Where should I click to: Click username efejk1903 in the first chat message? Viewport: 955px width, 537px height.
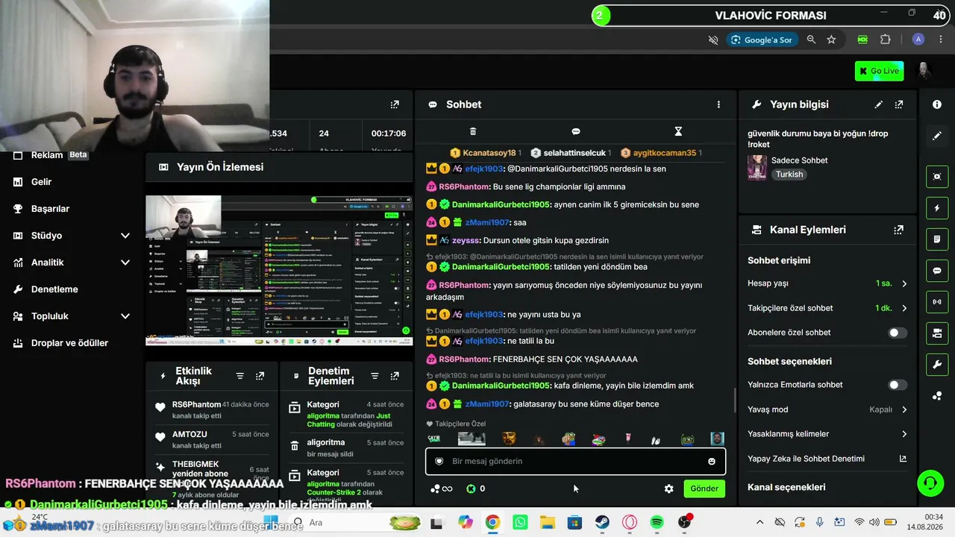click(x=484, y=169)
